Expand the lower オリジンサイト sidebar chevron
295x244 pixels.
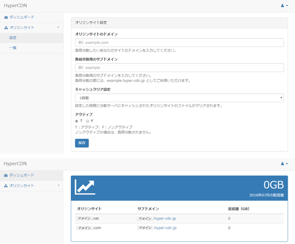click(58, 186)
